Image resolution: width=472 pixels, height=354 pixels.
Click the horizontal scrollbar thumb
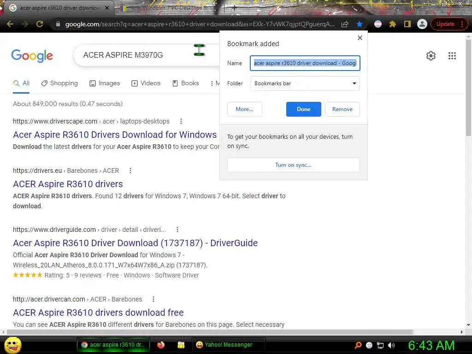coord(210,332)
